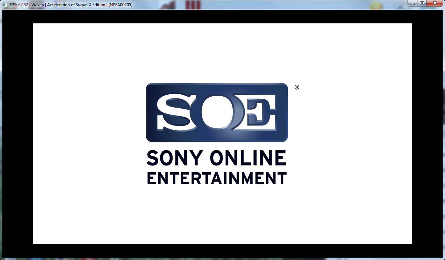Close the Acceleration of Suguri X Edition window
Image resolution: width=445 pixels, height=260 pixels.
tap(435, 3)
